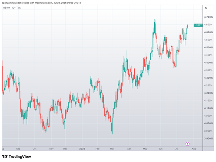Click the Mar label on time axis
The image size is (216, 162).
[112, 149]
